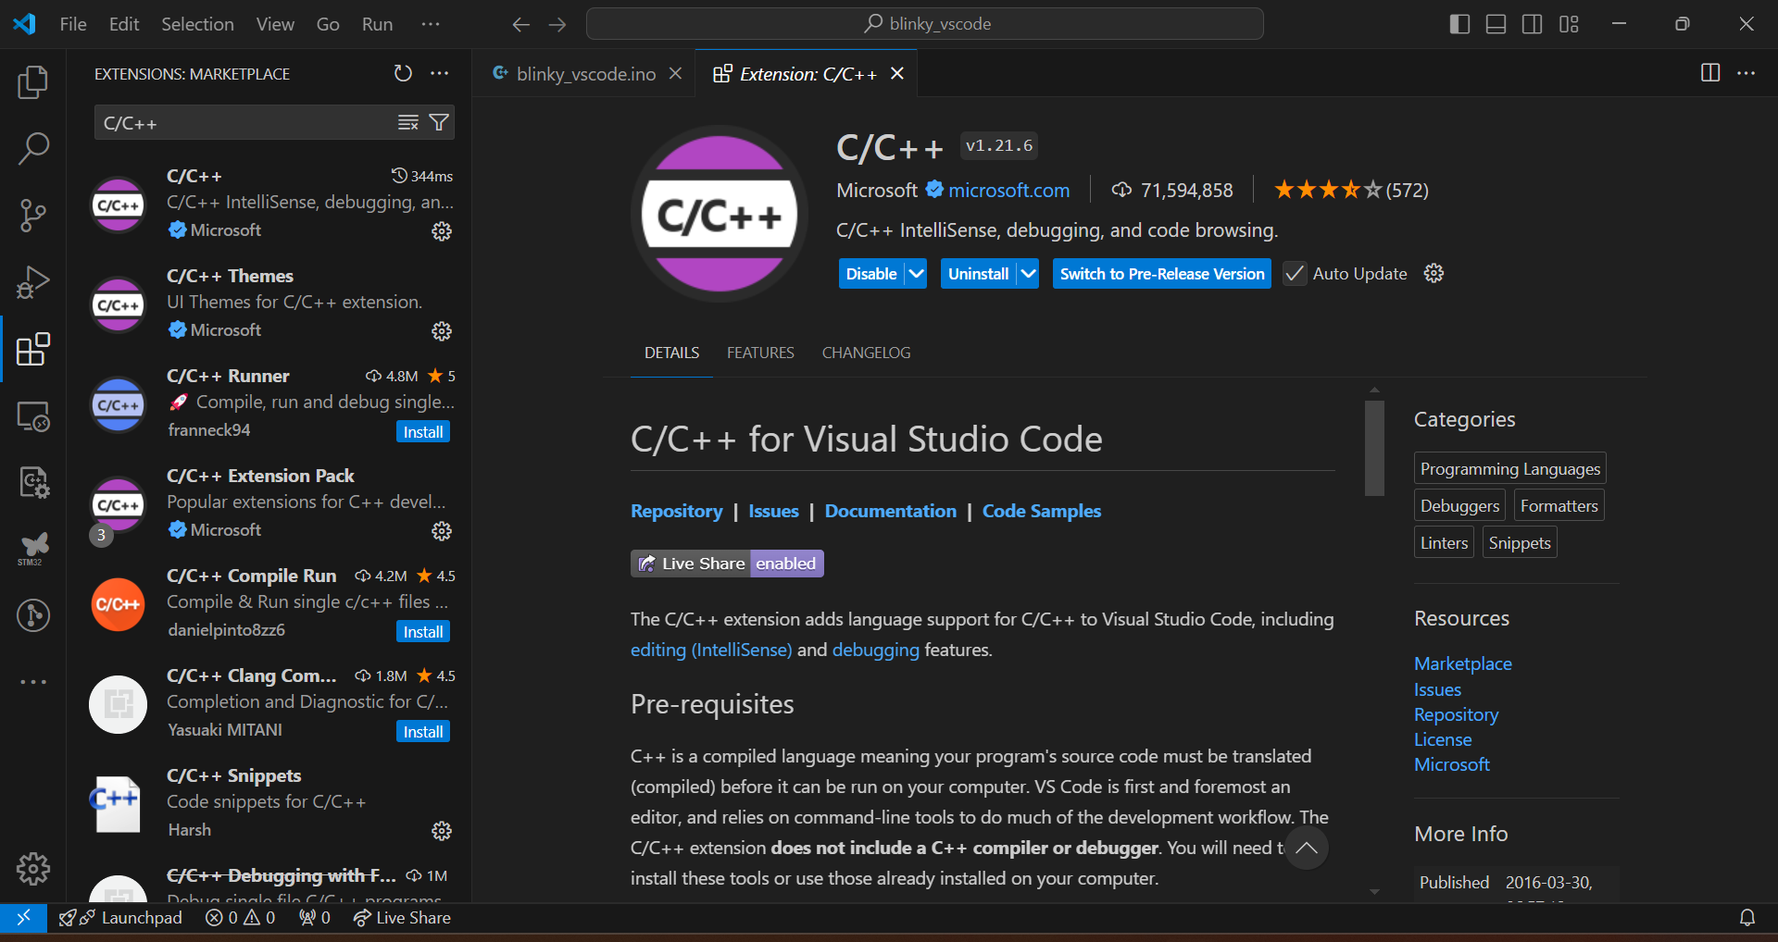Open manage gear for C/C++ Snippets
The height and width of the screenshot is (942, 1778).
pyautogui.click(x=442, y=831)
